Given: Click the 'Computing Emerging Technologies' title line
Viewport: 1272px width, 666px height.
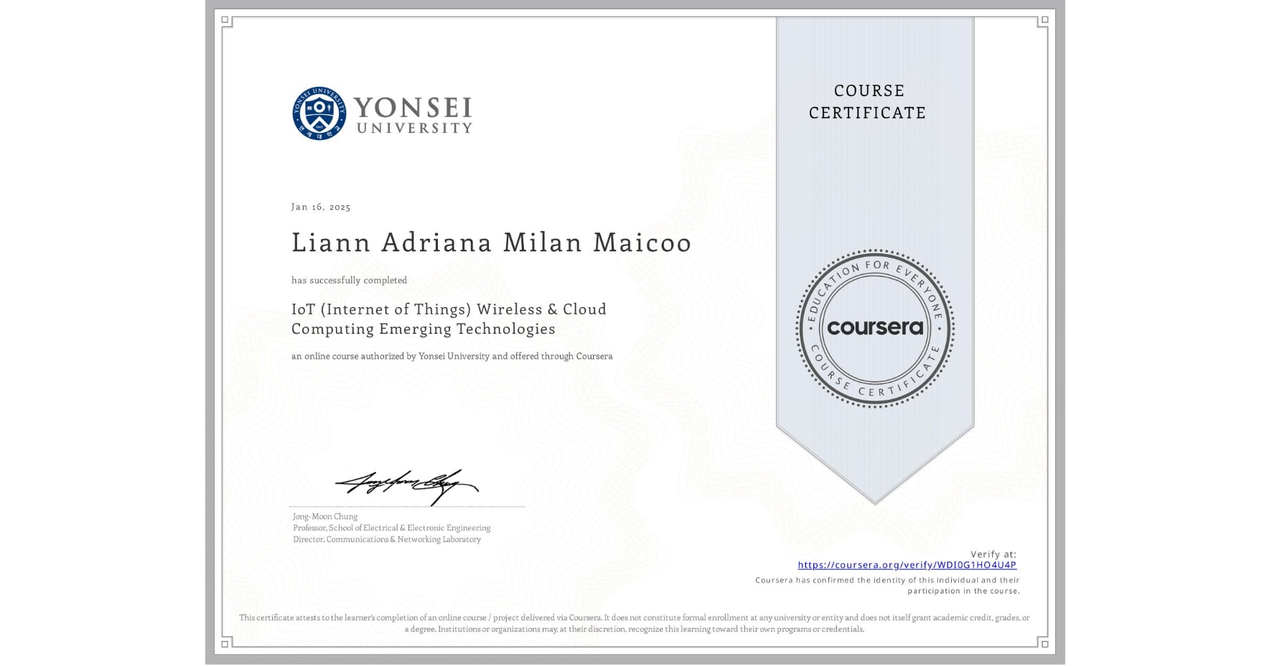Looking at the screenshot, I should coord(424,329).
